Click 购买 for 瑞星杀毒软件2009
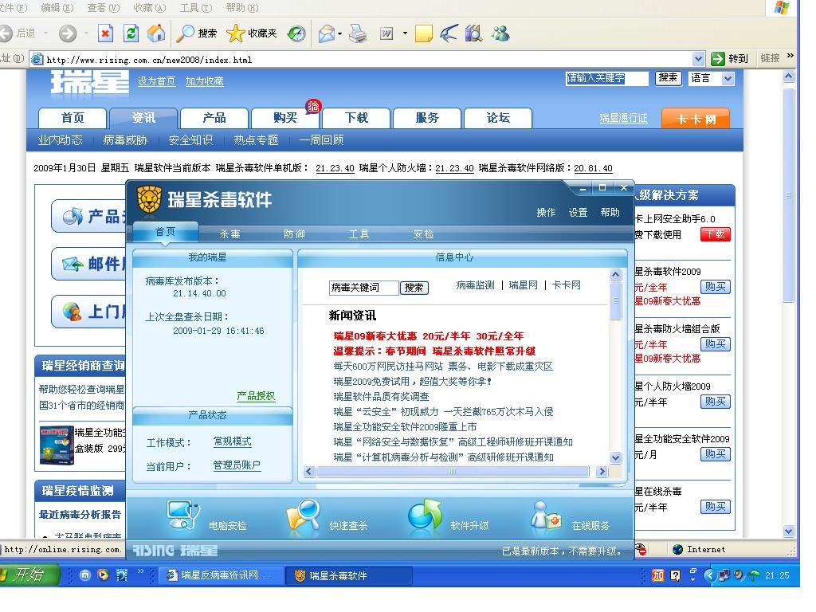 click(715, 286)
